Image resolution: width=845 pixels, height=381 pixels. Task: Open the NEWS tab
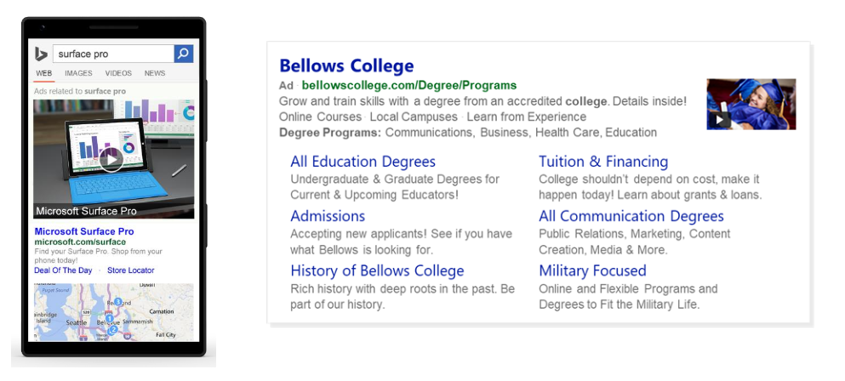point(155,73)
